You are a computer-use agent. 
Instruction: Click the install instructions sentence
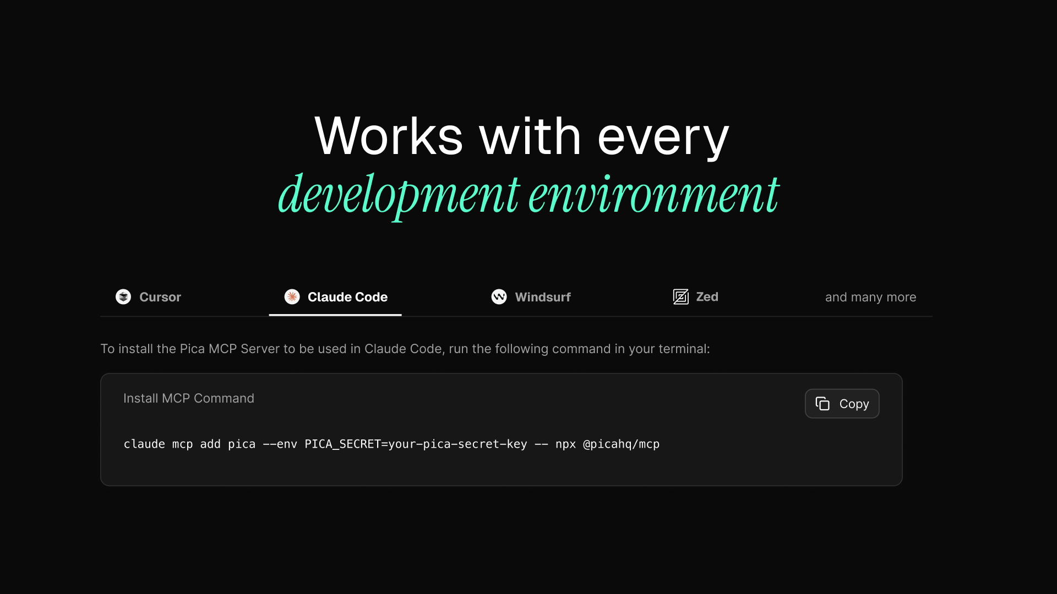405,349
